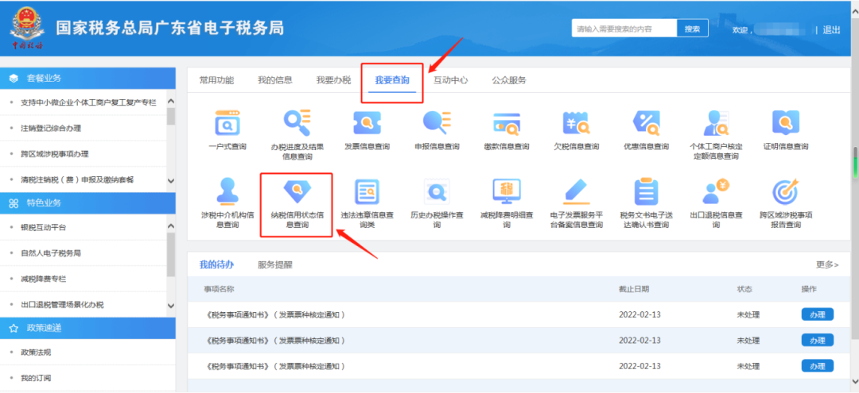Click the site title 国家税务总局广东省电子税务局
This screenshot has width=859, height=393.
(170, 28)
